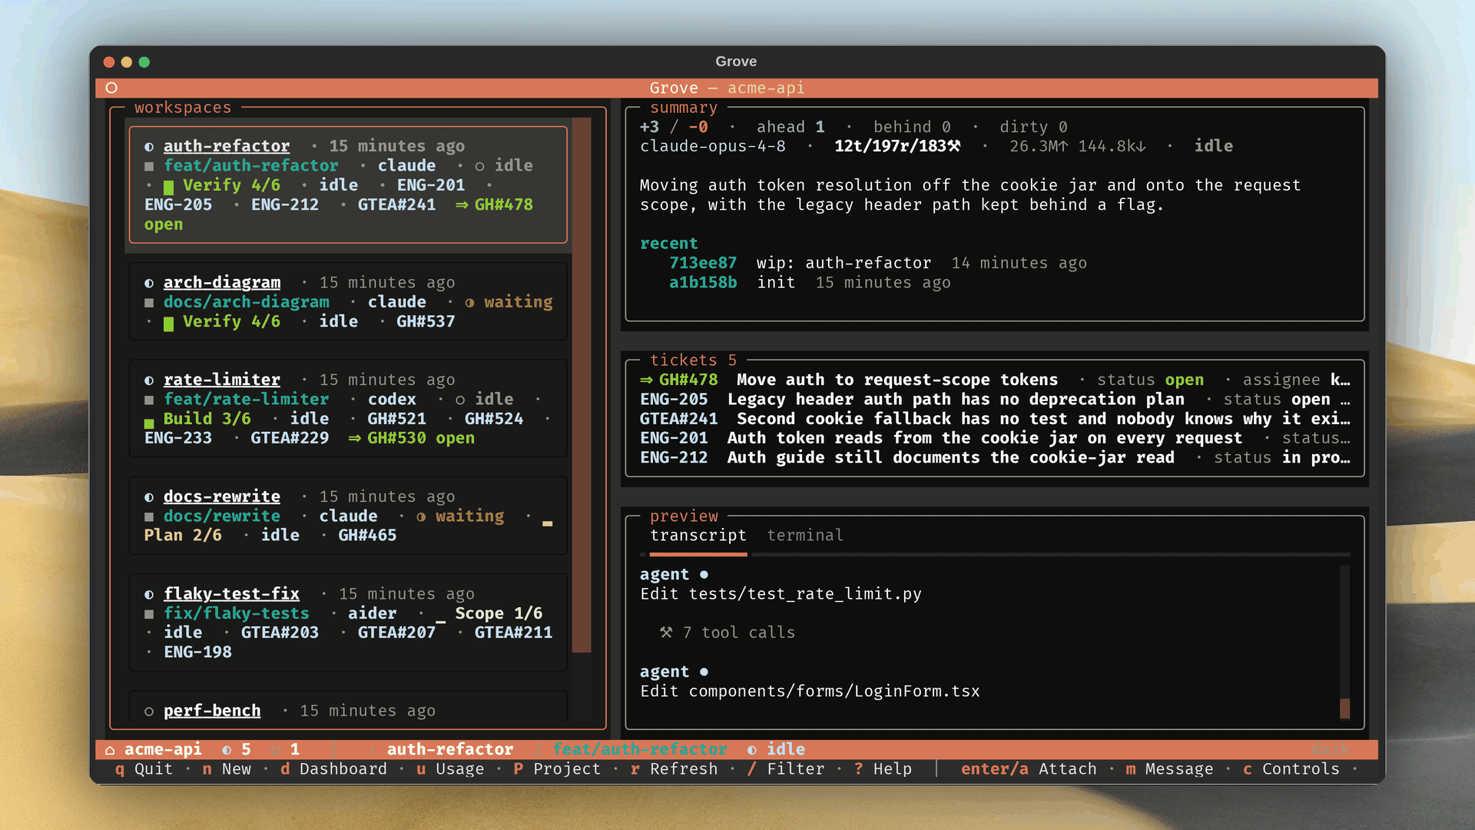
Task: Click the half-circle status icon beside arch-diagram
Action: pyautogui.click(x=149, y=283)
